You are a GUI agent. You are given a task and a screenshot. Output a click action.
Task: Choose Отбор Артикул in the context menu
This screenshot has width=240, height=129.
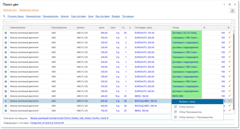(197, 107)
